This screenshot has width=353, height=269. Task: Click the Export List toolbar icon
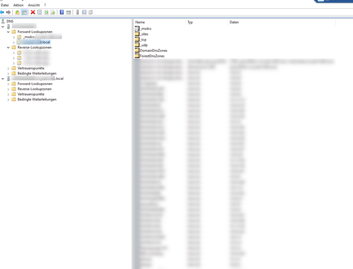pyautogui.click(x=53, y=12)
